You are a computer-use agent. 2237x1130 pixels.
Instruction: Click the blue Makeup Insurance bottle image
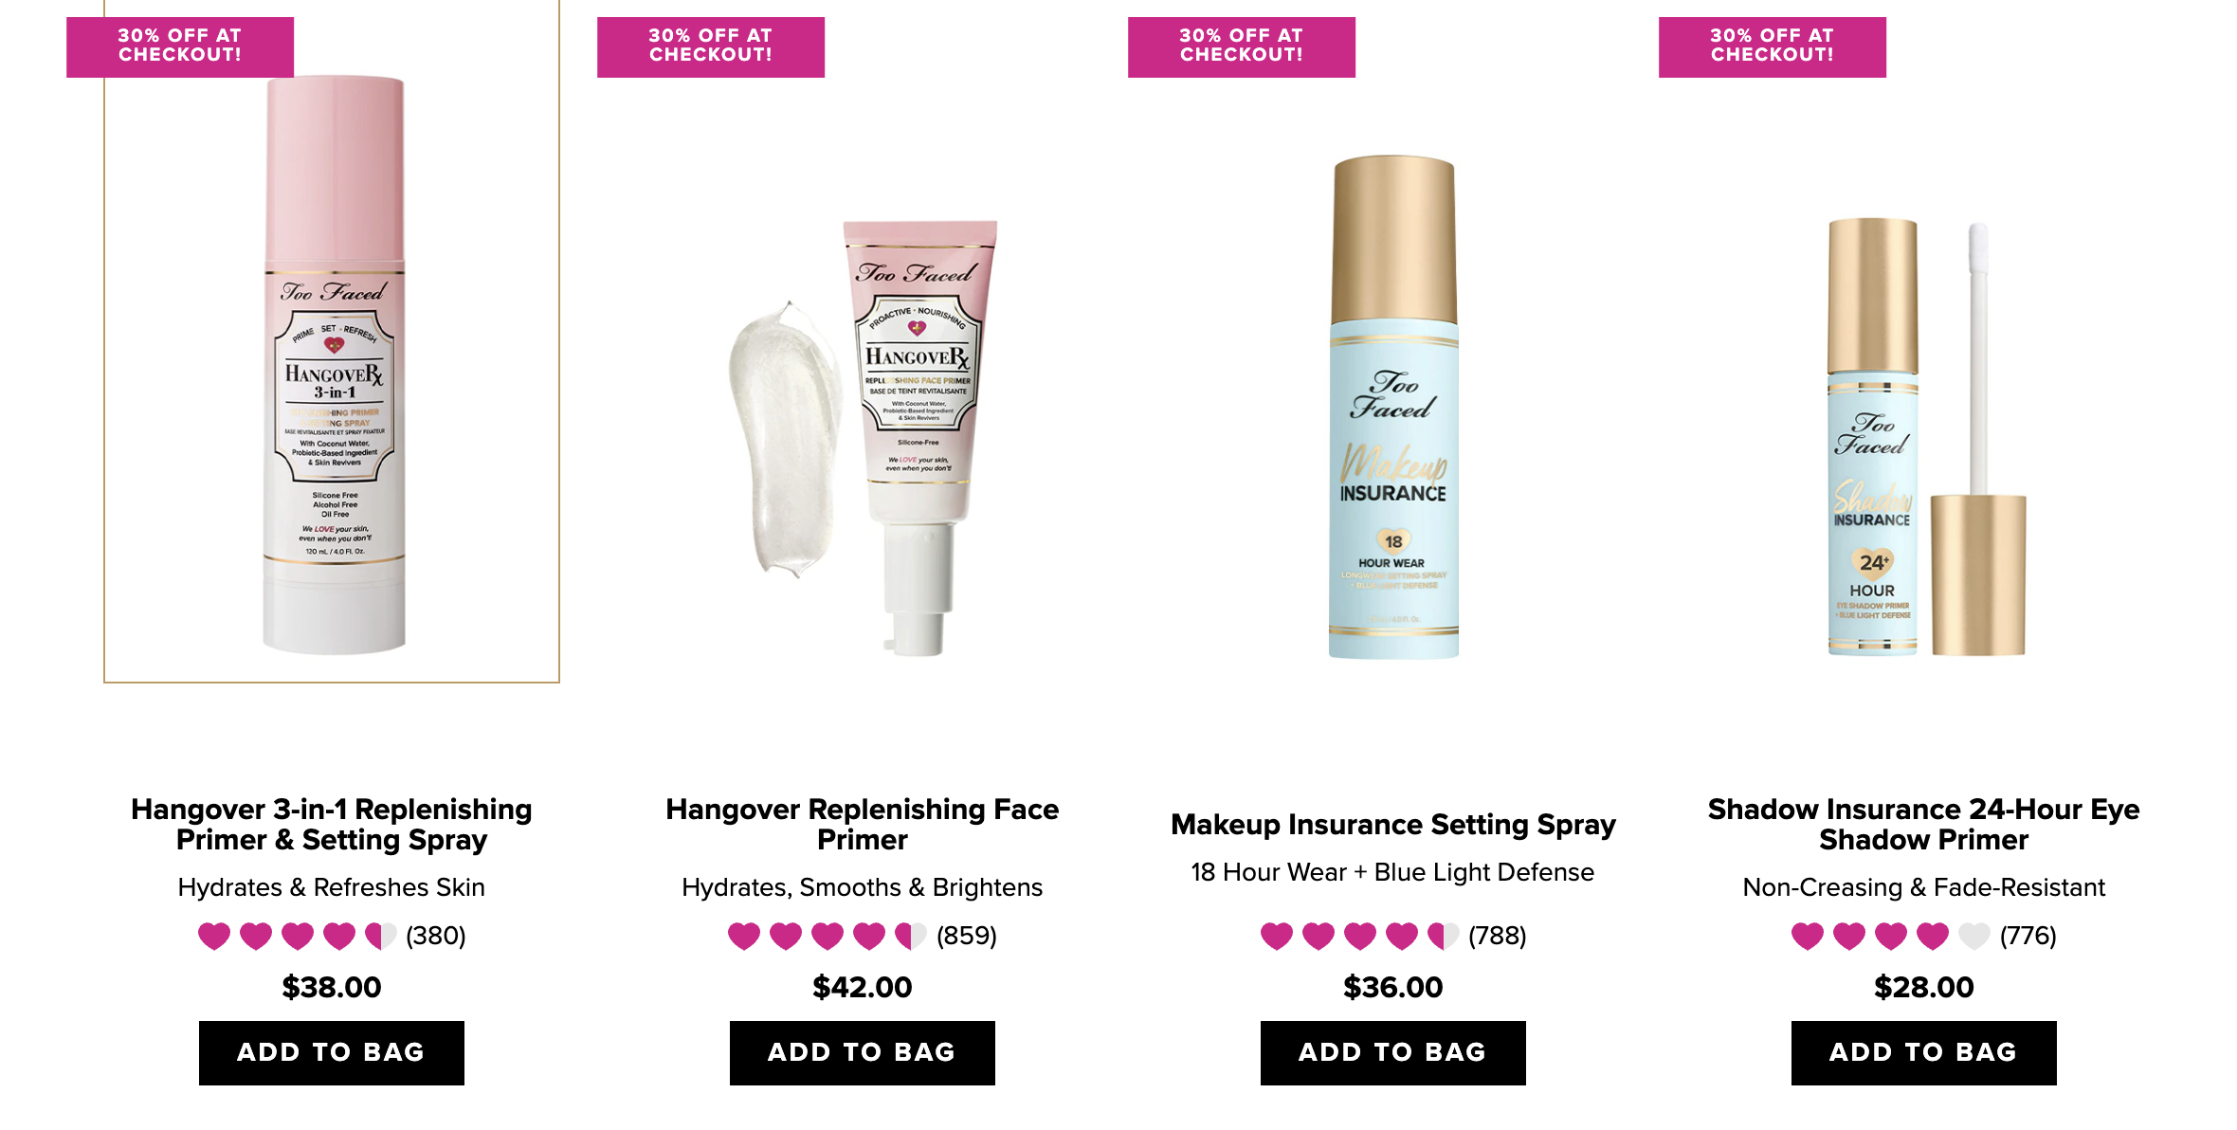pos(1393,408)
